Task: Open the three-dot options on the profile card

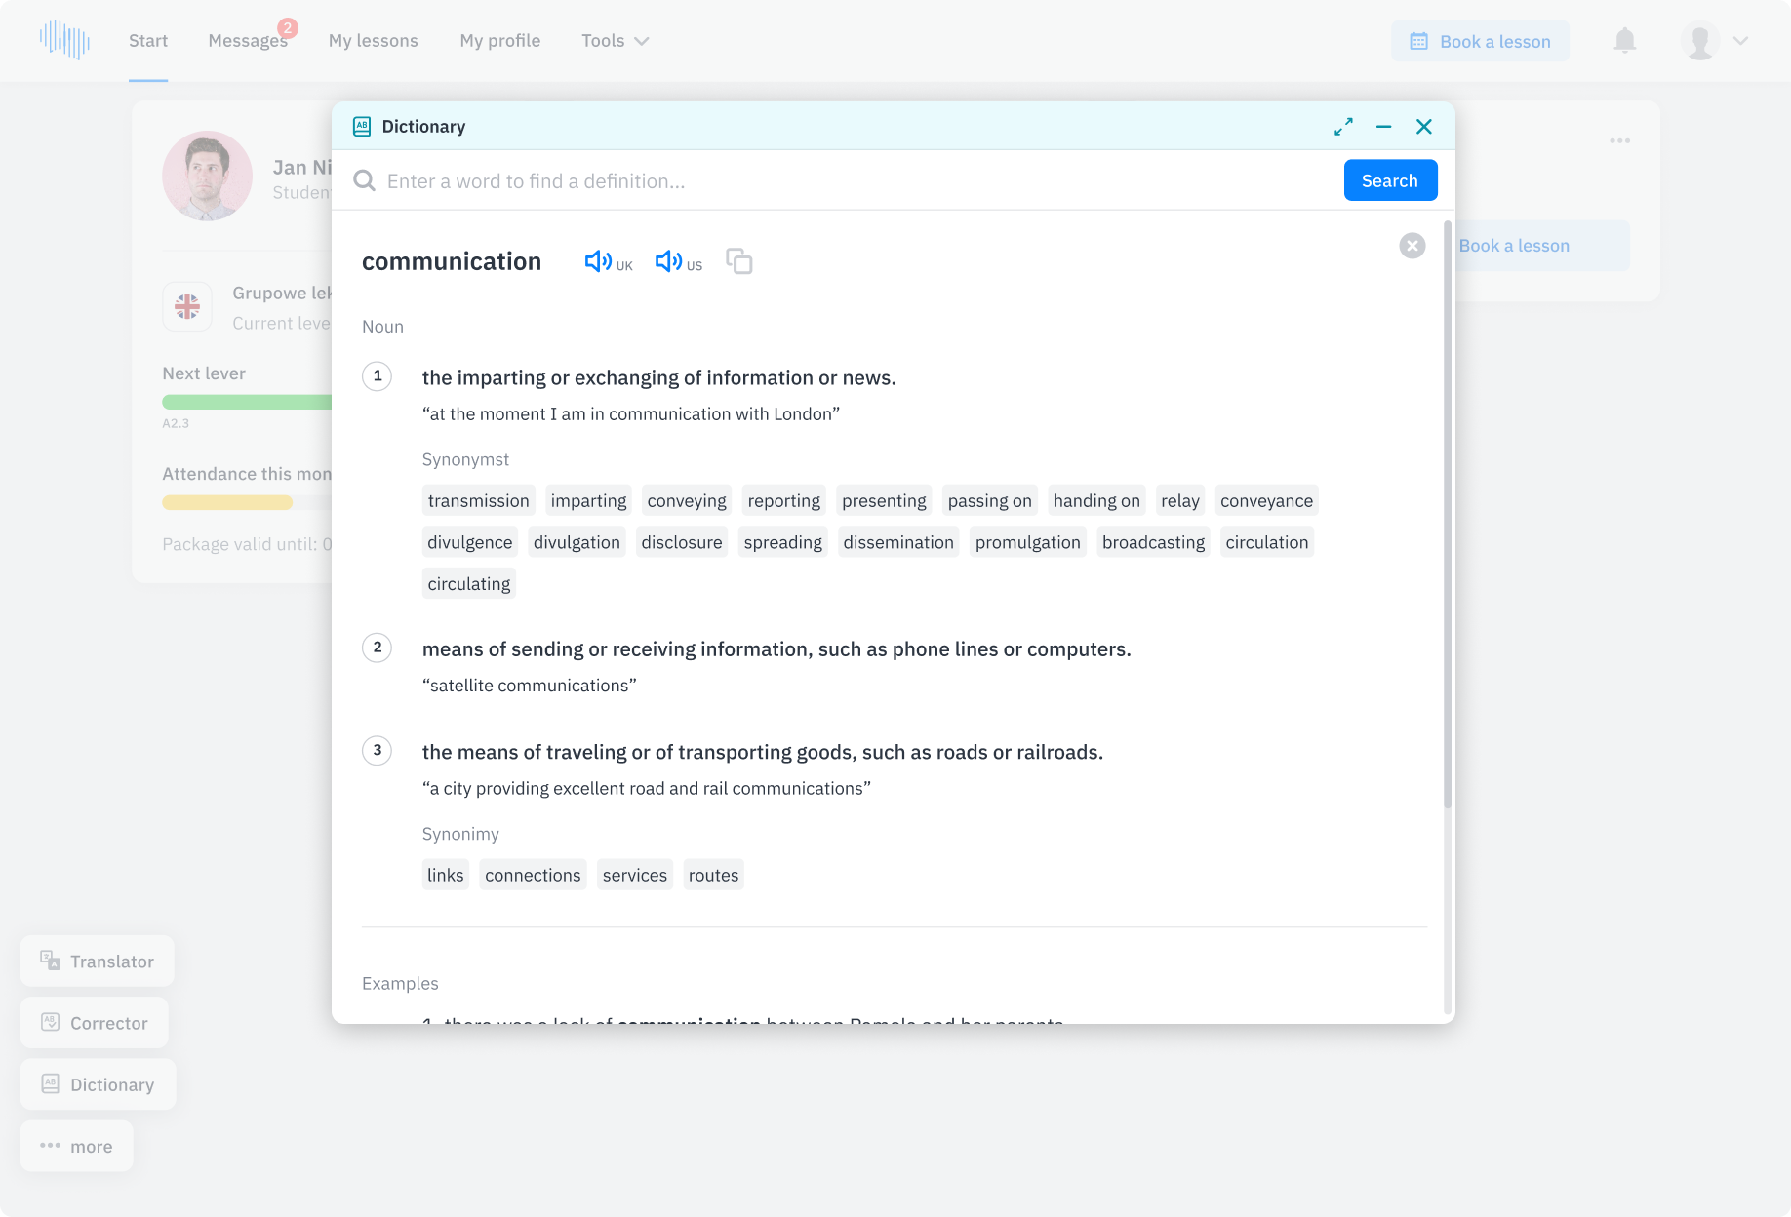Action: (x=1619, y=141)
